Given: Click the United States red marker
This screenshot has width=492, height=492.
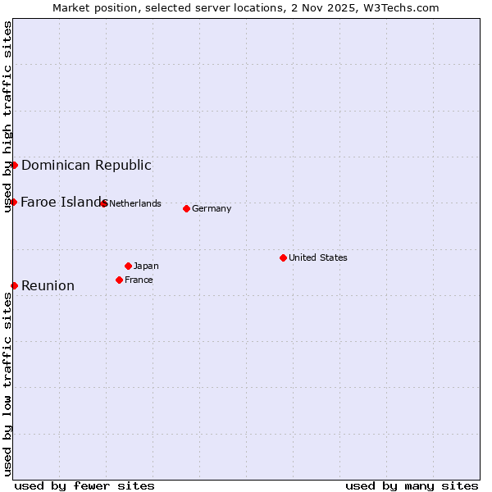Looking at the screenshot, I should click(283, 257).
